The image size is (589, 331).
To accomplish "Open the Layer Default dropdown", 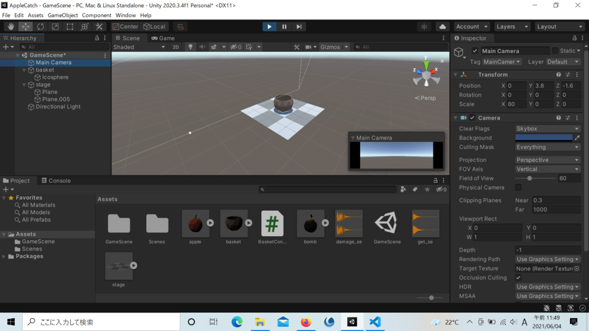I will click(563, 61).
